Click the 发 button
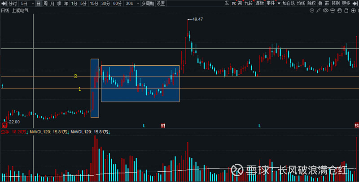 (227, 3)
